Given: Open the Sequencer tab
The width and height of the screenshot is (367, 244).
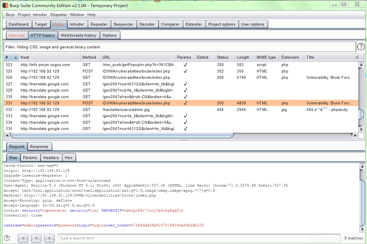Looking at the screenshot, I should coord(123,24).
